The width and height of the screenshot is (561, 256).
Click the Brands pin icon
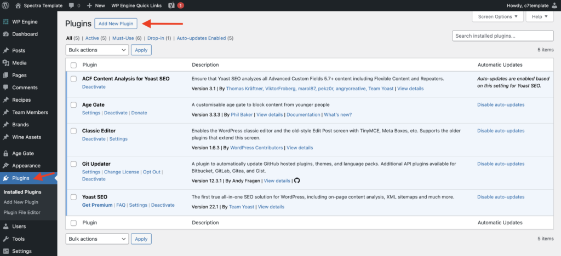click(5, 125)
